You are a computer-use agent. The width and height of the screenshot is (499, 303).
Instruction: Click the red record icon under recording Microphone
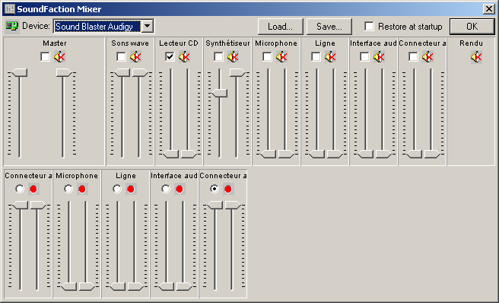[82, 190]
